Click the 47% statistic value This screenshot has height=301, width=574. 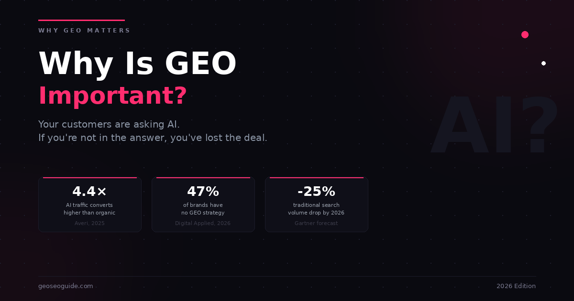(203, 192)
